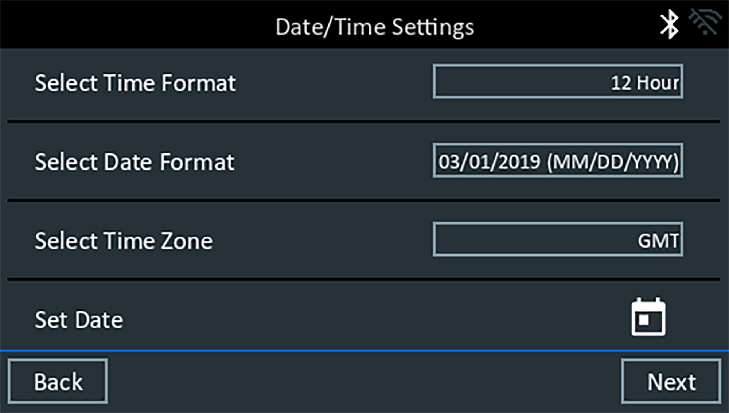
Task: Tap the Set Date label
Action: [79, 320]
